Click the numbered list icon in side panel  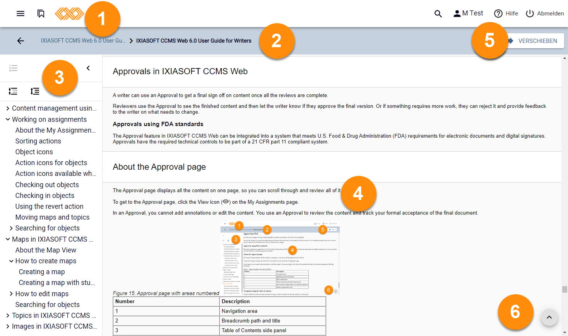coord(13,68)
